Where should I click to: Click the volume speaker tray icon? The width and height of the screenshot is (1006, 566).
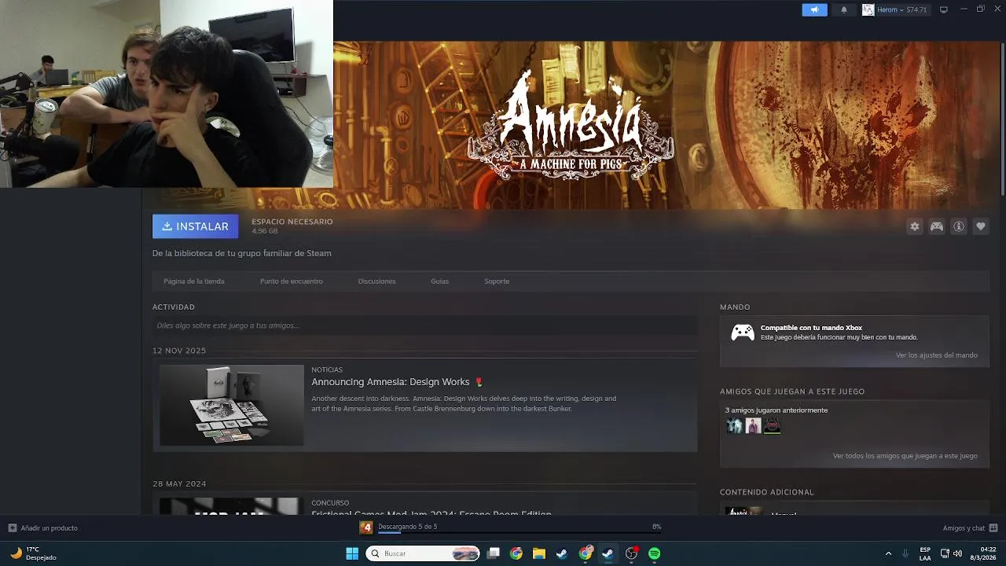pyautogui.click(x=957, y=553)
